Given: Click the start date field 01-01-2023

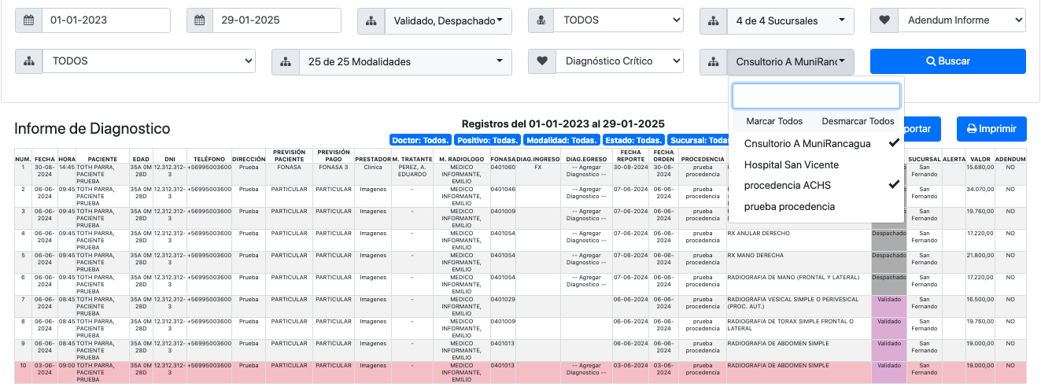Looking at the screenshot, I should pos(105,20).
